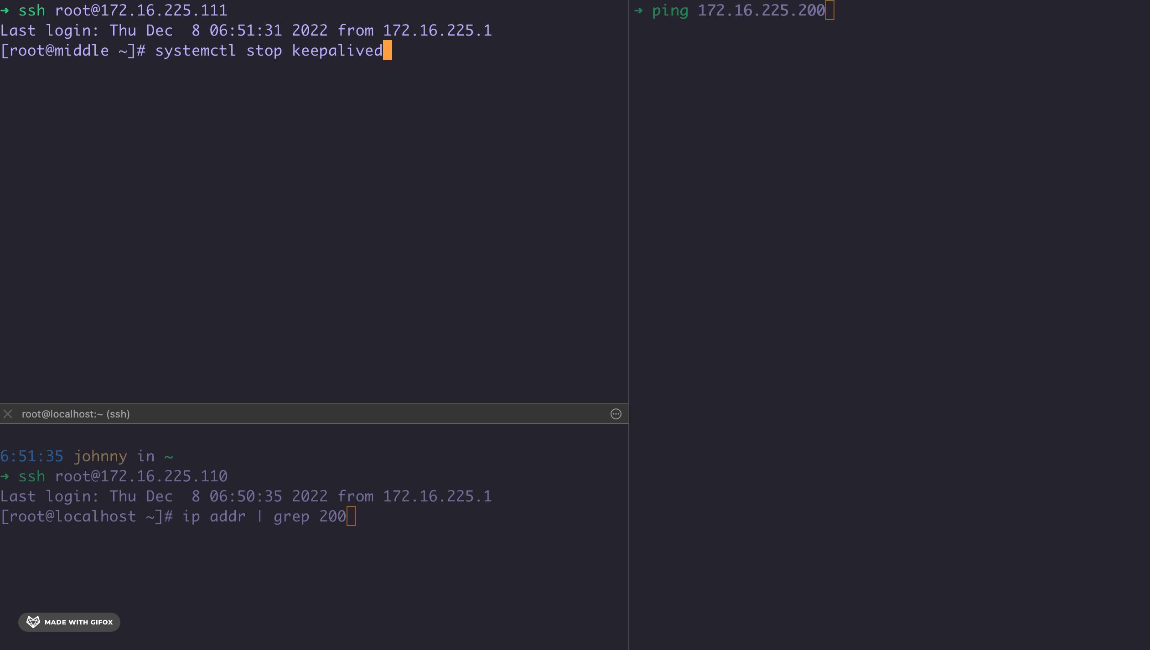1150x650 pixels.
Task: Click the orange cursor after keepalived
Action: (x=387, y=50)
